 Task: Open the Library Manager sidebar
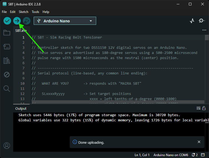[7, 61]
